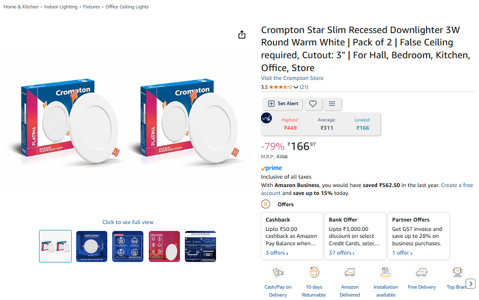
Task: Open Indoor Lighting breadcrumb
Action: coord(61,7)
